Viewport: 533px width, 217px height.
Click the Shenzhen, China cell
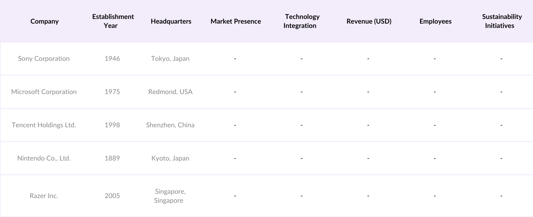point(170,125)
